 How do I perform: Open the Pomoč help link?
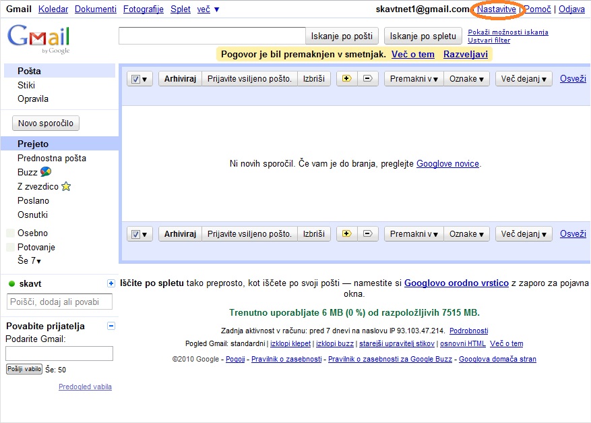tap(538, 9)
